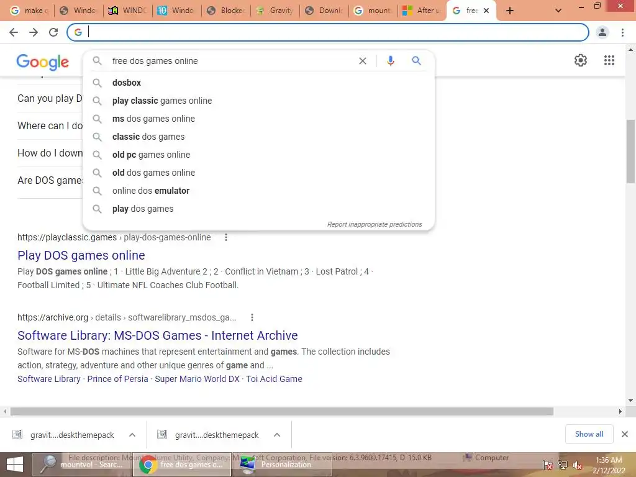Expand 'Where can I do...' question
The image size is (636, 477).
[50, 125]
